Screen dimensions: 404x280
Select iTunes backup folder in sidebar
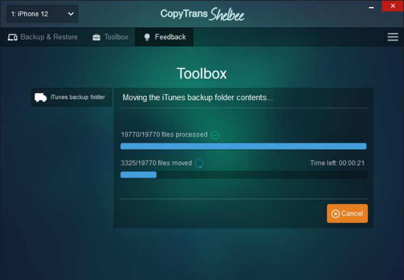72,97
